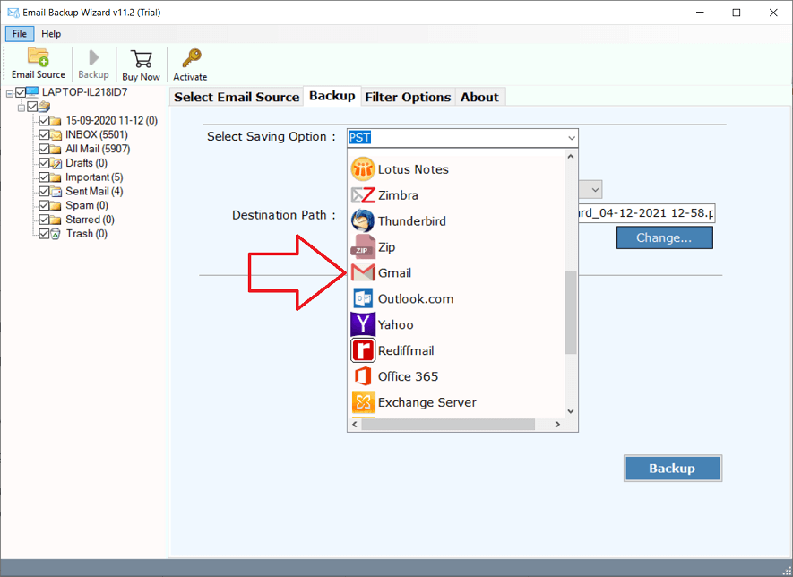The height and width of the screenshot is (577, 793).
Task: Select the Lotus Notes icon in list
Action: (x=363, y=169)
